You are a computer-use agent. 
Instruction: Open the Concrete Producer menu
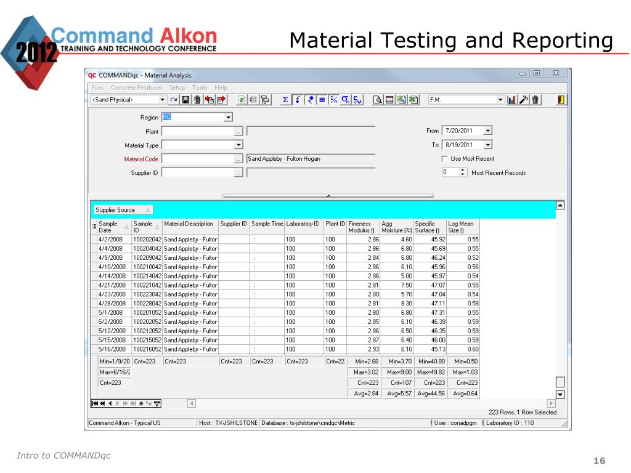point(136,87)
